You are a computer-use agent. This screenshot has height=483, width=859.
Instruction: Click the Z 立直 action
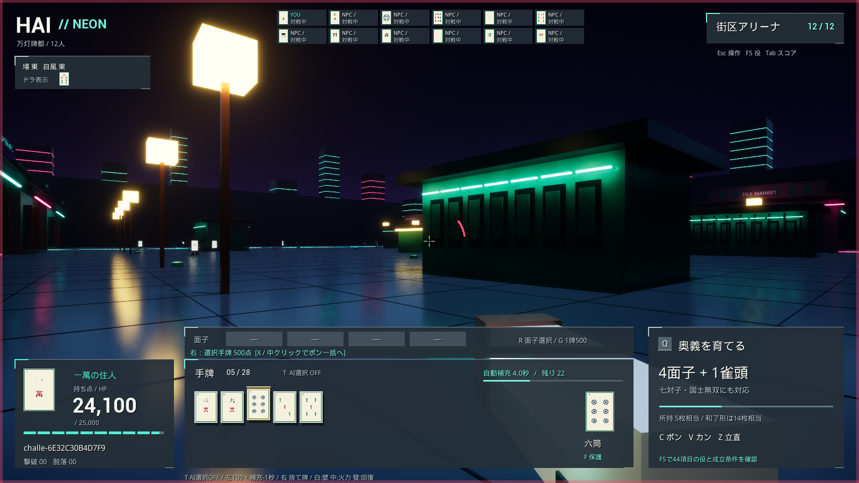[729, 437]
